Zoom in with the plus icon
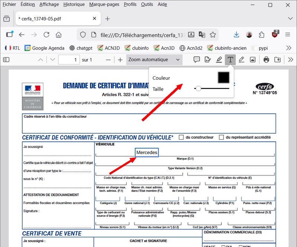Screen dimensions: 297x247 (120, 60)
